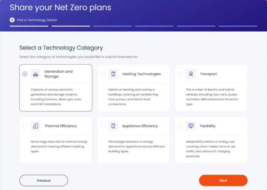This screenshot has height=190, width=267.
Task: Click the Transport train icon
Action: point(191,74)
